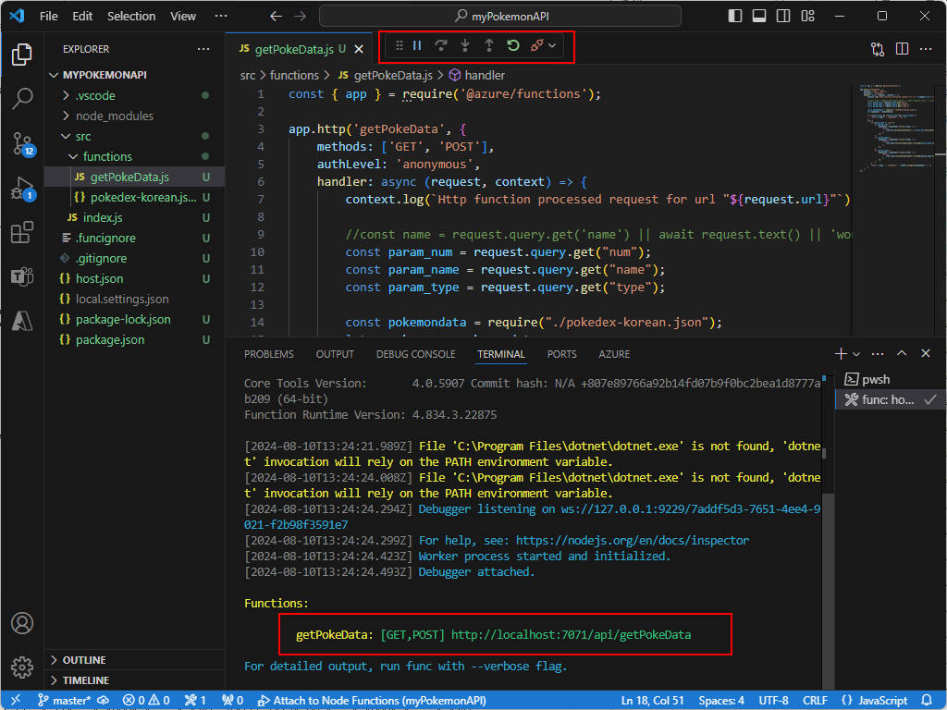Open the localhost:7071 getPokeData URL link

[x=571, y=634]
